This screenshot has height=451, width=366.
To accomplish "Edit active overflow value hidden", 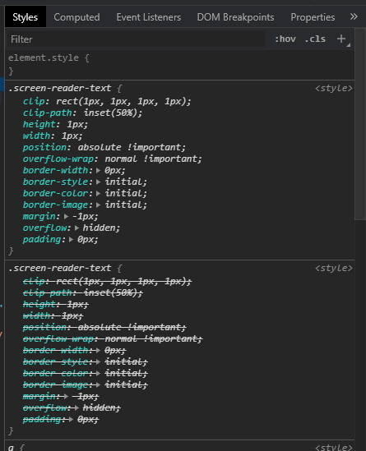I will pos(100,228).
